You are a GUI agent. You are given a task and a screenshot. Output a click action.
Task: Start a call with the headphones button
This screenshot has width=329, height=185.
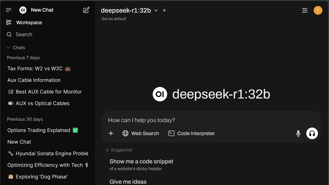(x=312, y=133)
